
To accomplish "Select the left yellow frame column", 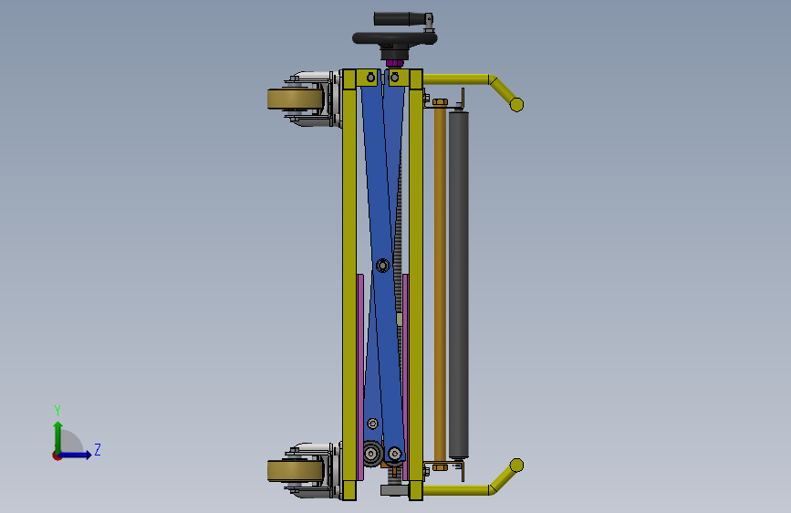I will click(349, 286).
